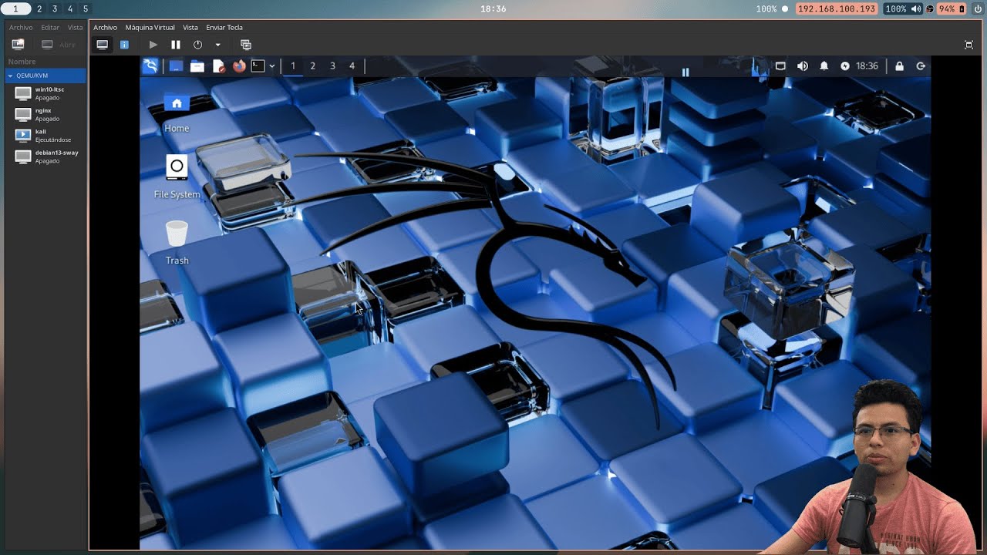The image size is (987, 555).
Task: Click the host 100% volume module
Action: (x=902, y=8)
